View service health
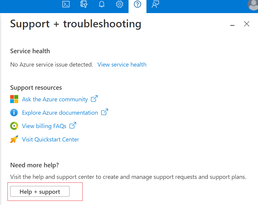258x205 pixels. (x=122, y=64)
